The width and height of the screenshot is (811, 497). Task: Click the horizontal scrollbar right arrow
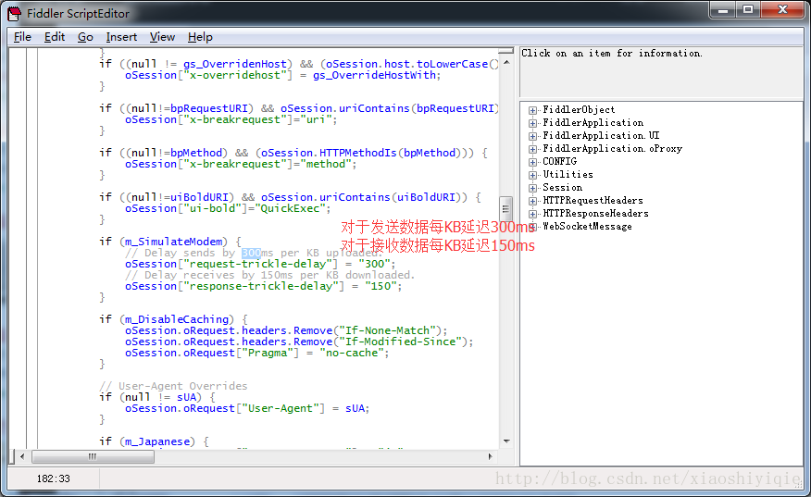pos(491,456)
